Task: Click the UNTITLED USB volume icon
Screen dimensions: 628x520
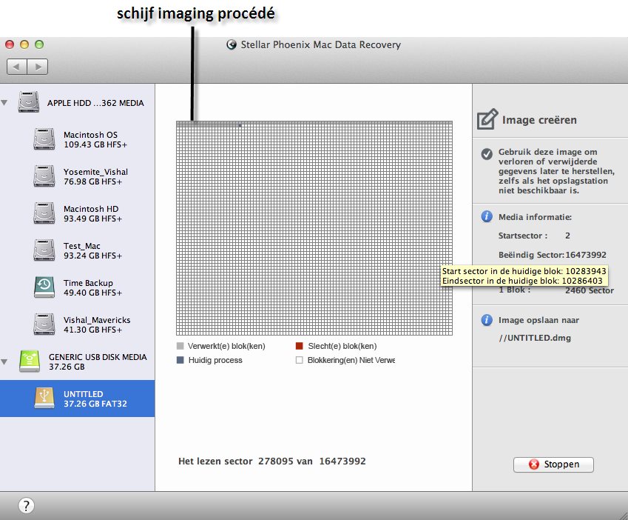Action: click(44, 398)
